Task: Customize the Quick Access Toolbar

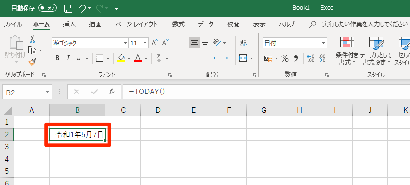Action: click(116, 9)
